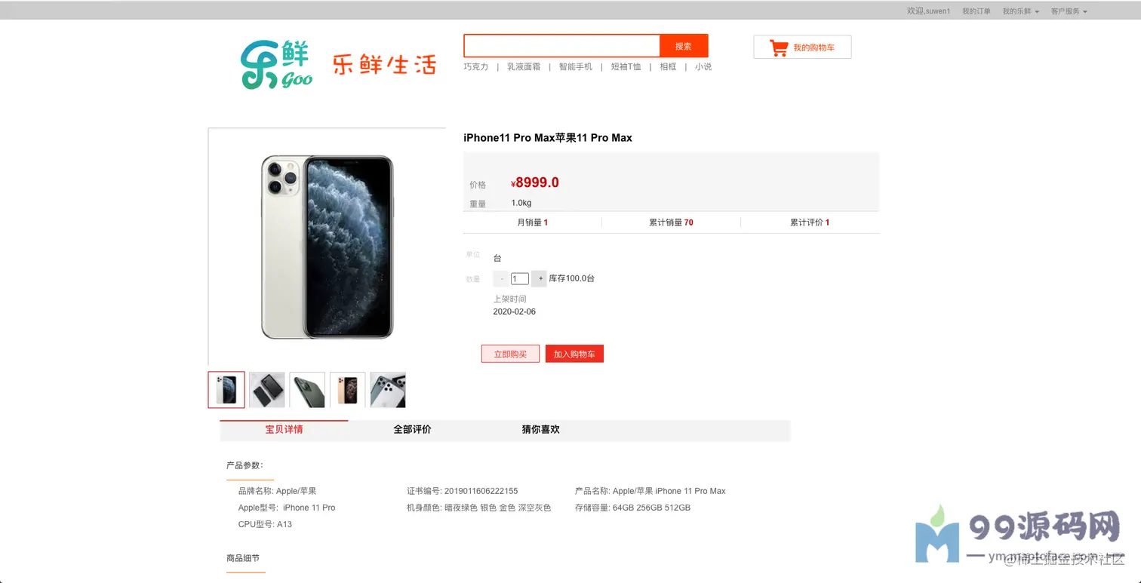Focus the search input field

562,46
